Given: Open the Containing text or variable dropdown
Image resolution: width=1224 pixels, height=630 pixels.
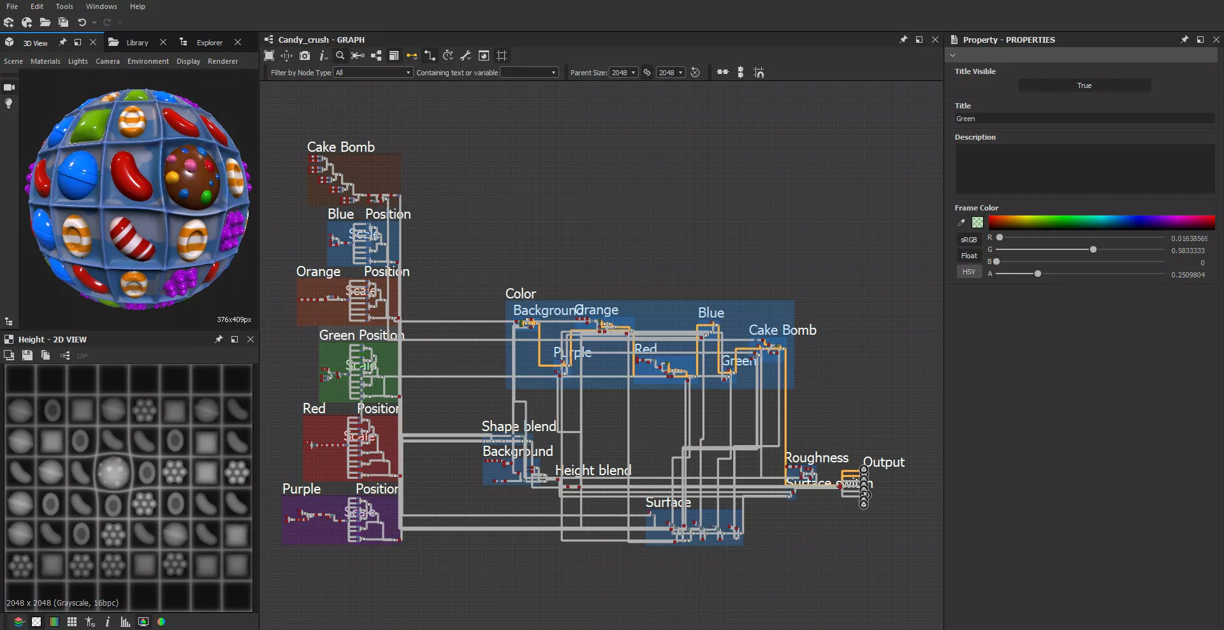Looking at the screenshot, I should (529, 73).
